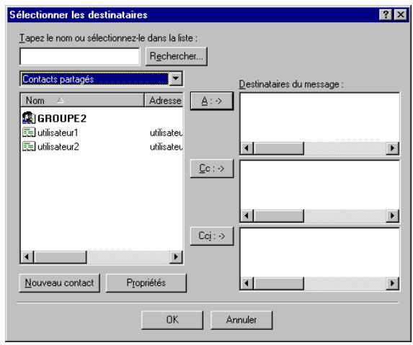Sort by the Nom column header
The height and width of the screenshot is (345, 413).
click(x=82, y=100)
